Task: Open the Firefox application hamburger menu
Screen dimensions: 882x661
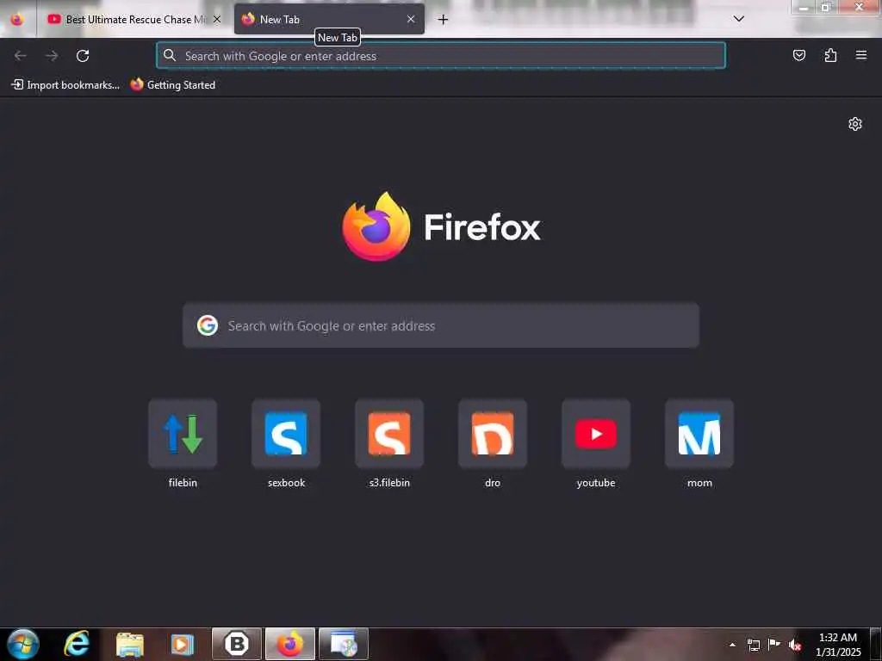Action: click(861, 55)
